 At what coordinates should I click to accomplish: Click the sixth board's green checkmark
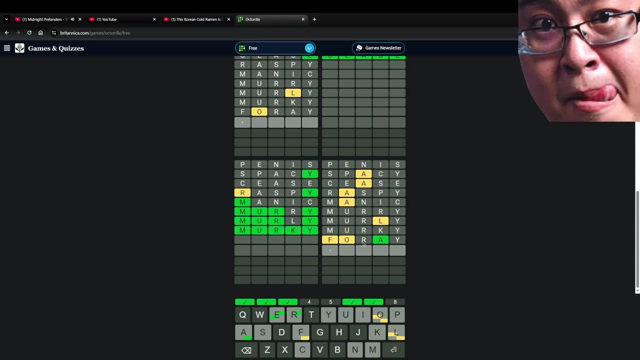[352, 302]
